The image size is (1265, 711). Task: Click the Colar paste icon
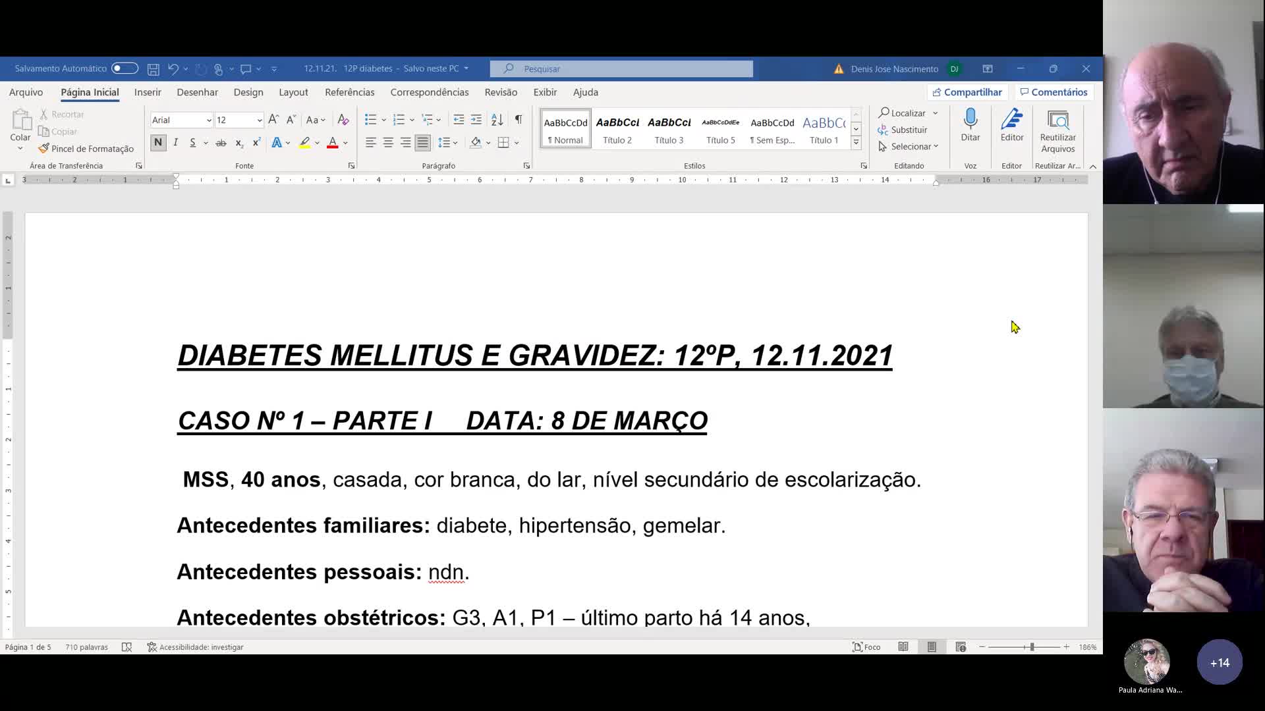(20, 121)
